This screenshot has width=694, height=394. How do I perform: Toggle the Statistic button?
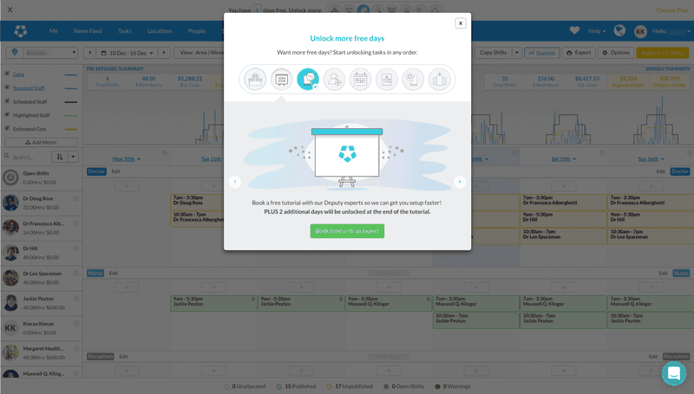(x=542, y=53)
